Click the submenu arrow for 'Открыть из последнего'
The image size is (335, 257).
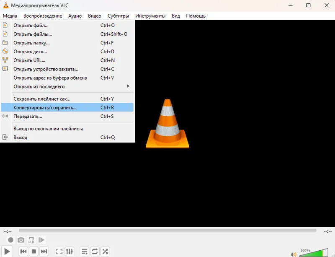tap(128, 86)
